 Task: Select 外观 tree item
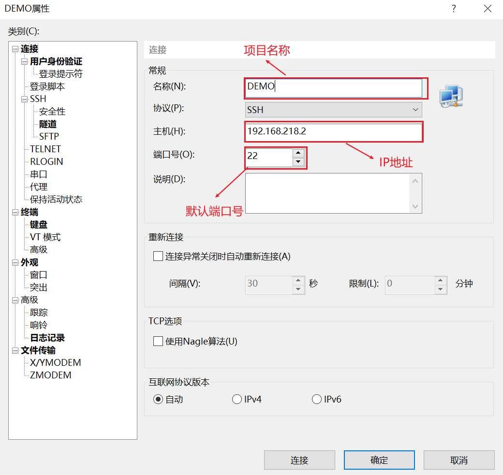[x=30, y=262]
